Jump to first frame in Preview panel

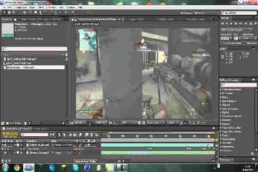[222, 23]
